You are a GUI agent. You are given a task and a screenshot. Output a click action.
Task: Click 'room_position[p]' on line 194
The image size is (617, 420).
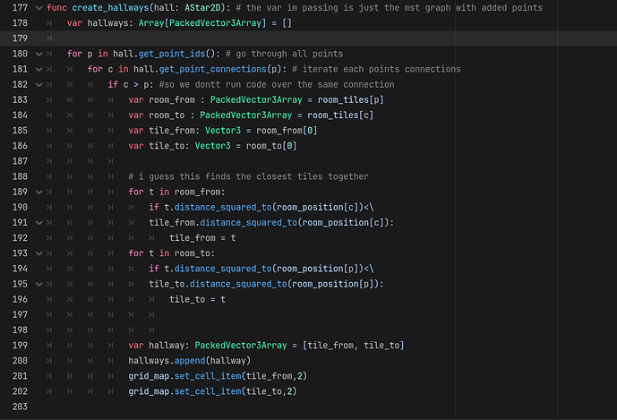(318, 269)
